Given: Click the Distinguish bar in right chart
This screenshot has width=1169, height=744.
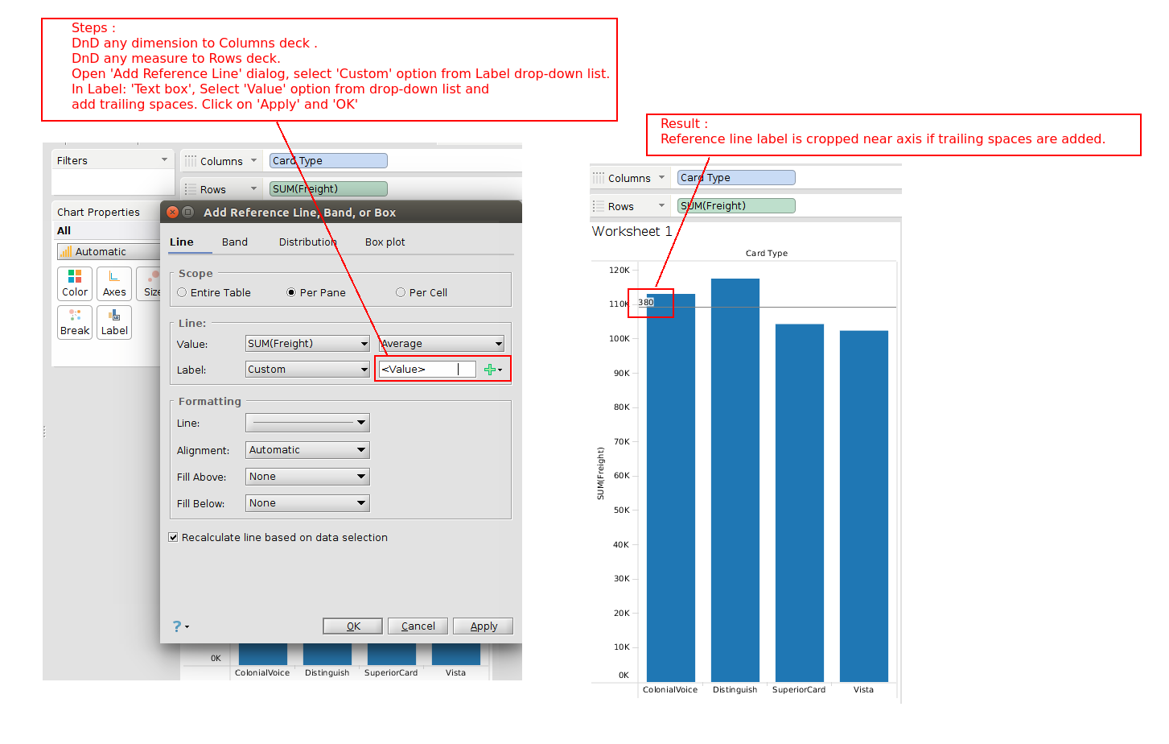Looking at the screenshot, I should click(735, 480).
